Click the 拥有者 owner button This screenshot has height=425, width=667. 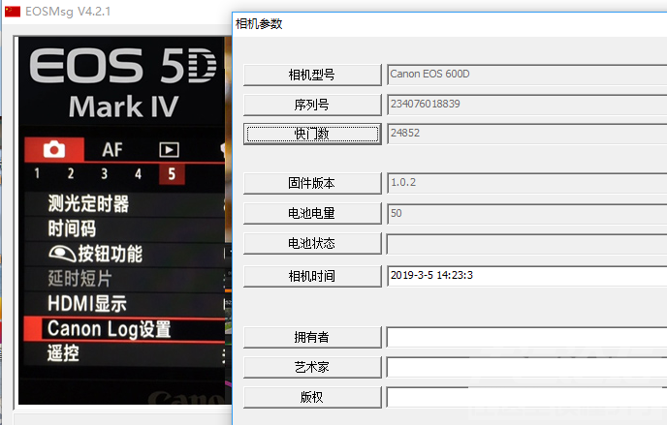tap(312, 337)
